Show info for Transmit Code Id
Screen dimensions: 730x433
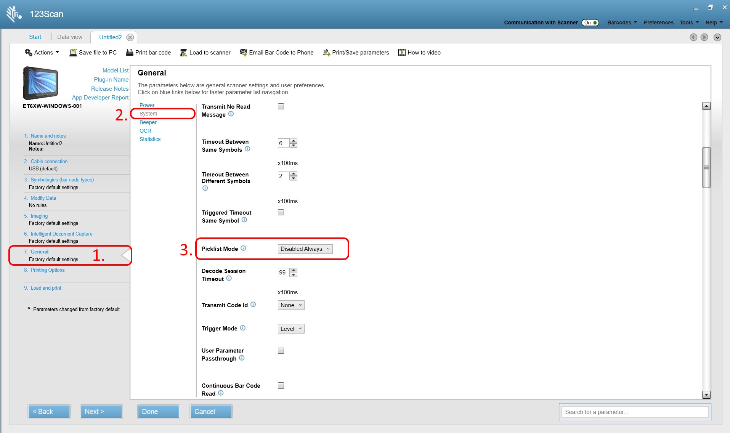[x=253, y=305]
